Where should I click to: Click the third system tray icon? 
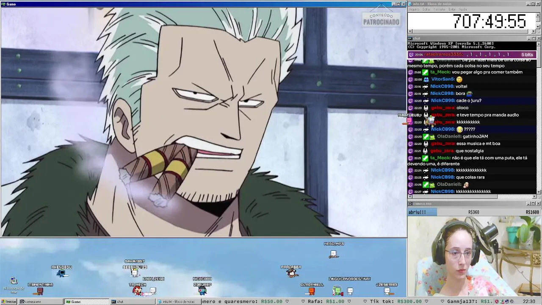(506, 302)
